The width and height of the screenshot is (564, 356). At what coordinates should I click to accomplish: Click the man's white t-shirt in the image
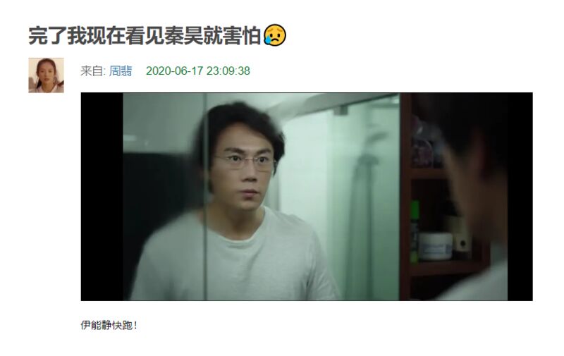(x=234, y=257)
